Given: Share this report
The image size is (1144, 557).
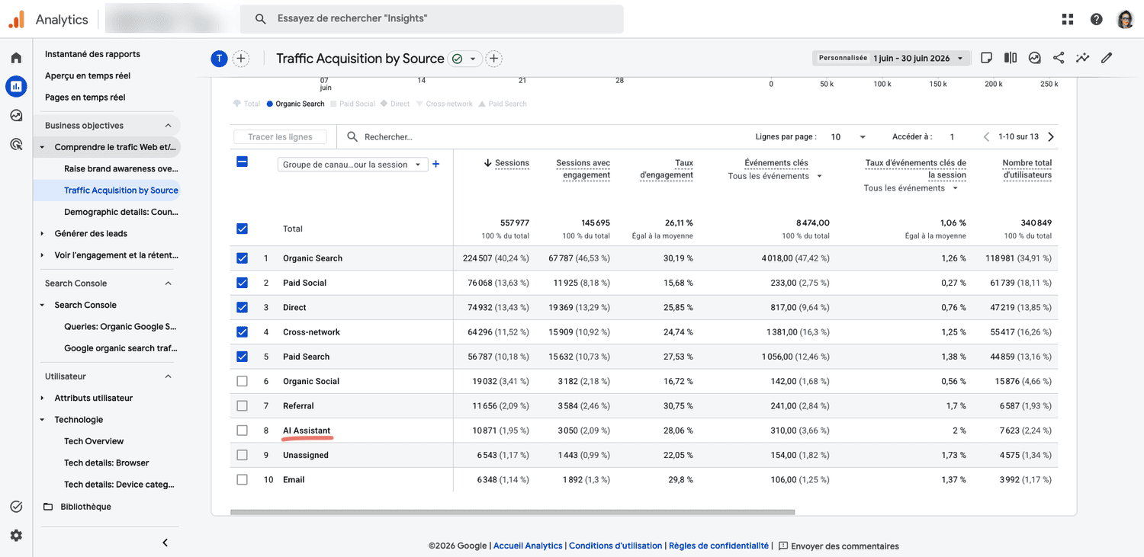Looking at the screenshot, I should click(x=1059, y=58).
